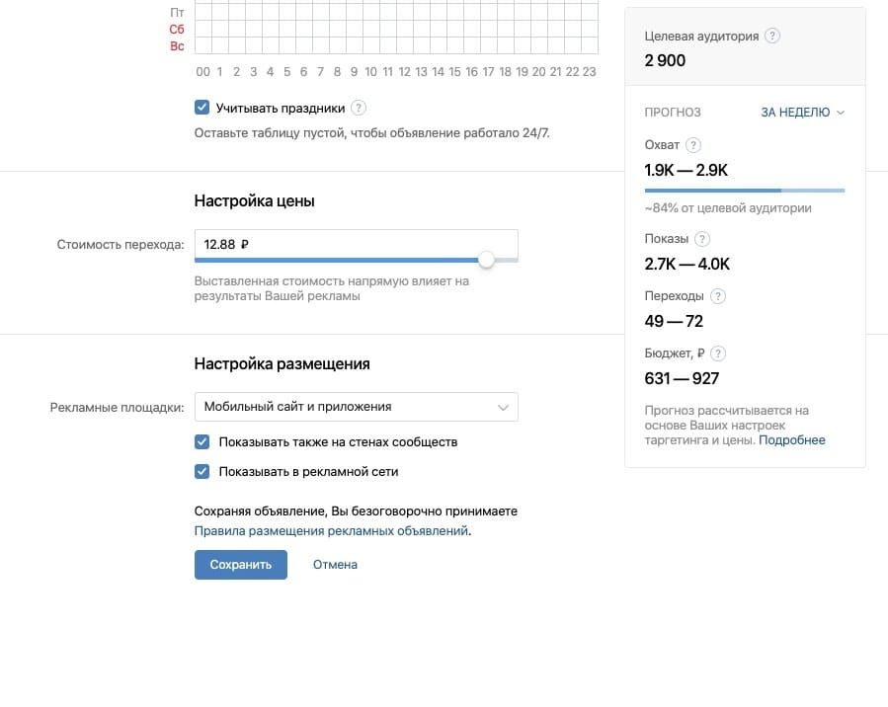This screenshot has width=888, height=707.
Task: Click help icon beside Охват
Action: 694,145
